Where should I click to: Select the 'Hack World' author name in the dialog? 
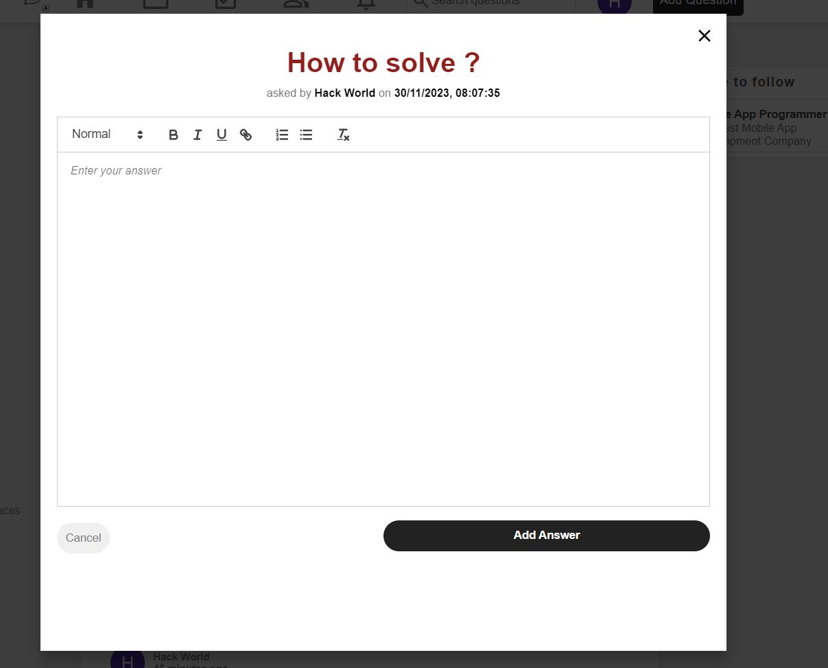click(344, 93)
